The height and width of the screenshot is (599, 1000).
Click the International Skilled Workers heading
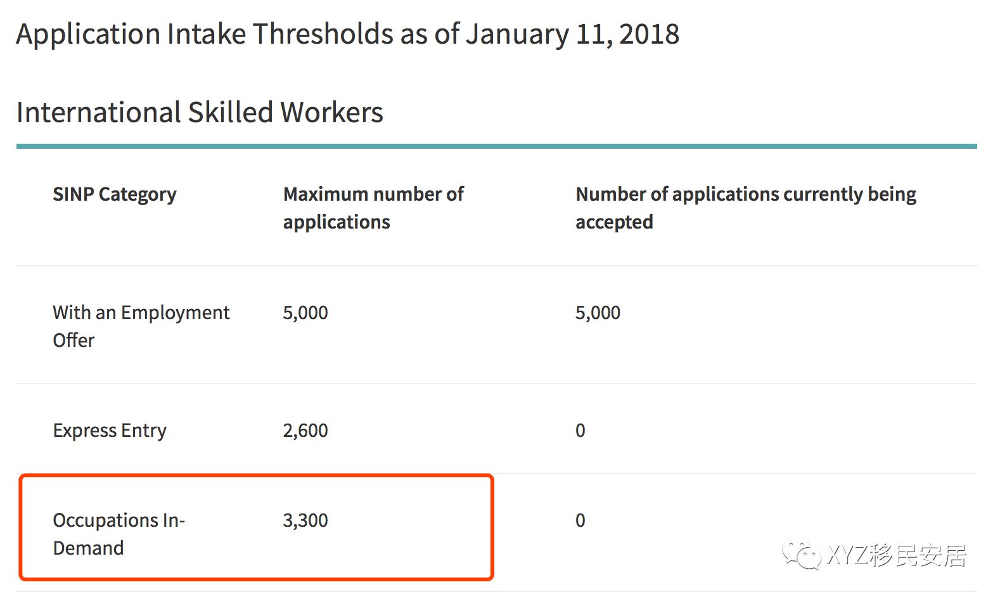click(x=200, y=113)
